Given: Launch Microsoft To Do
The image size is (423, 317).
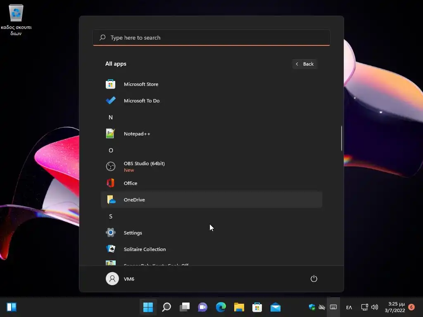Looking at the screenshot, I should [x=211, y=101].
